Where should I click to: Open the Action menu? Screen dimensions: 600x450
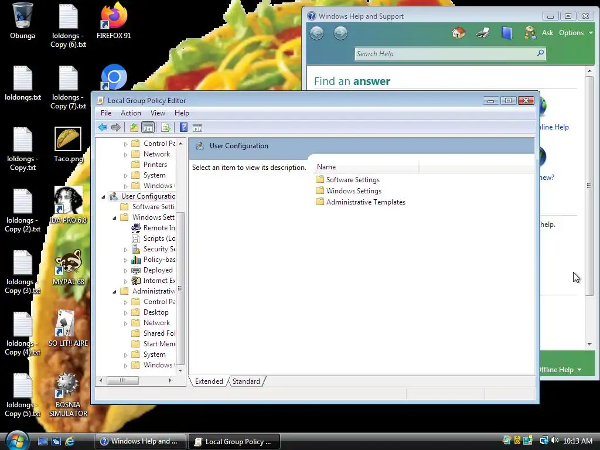pos(131,113)
